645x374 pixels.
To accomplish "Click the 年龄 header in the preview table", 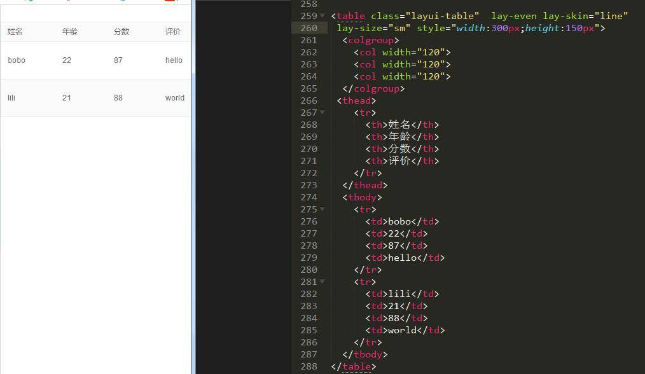I will (70, 32).
